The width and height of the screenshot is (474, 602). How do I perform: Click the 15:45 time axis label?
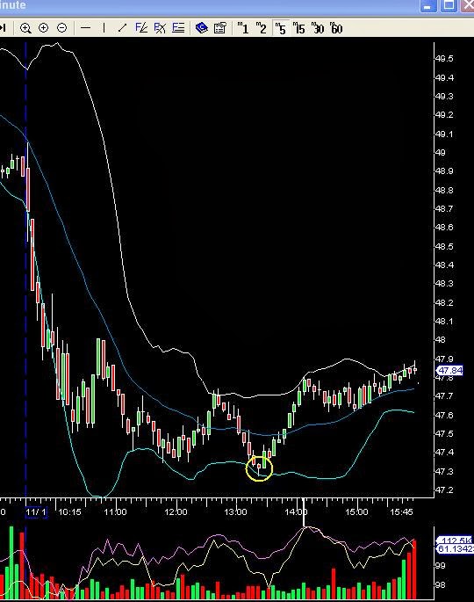401,511
